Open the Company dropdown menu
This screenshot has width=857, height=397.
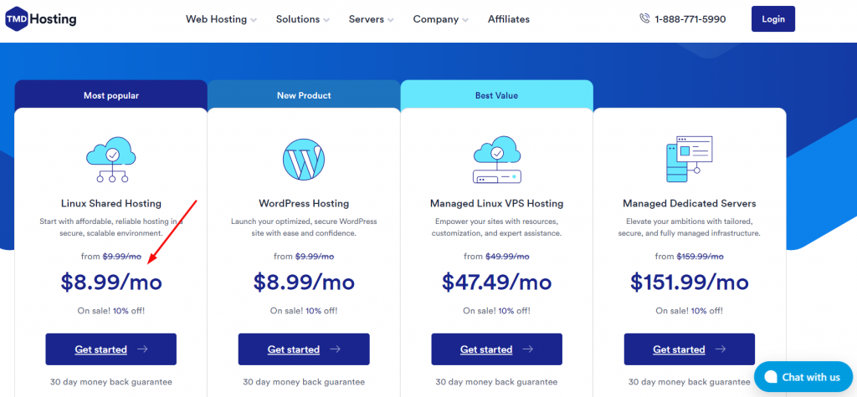coord(440,19)
